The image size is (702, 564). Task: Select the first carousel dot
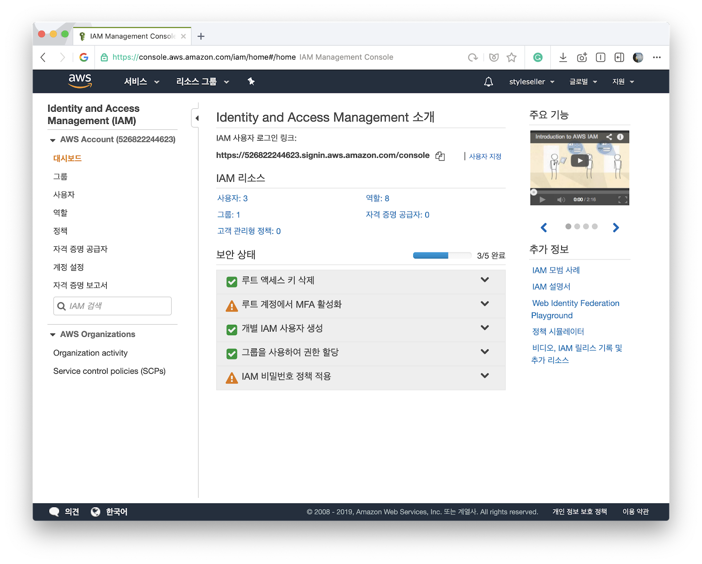(x=569, y=227)
